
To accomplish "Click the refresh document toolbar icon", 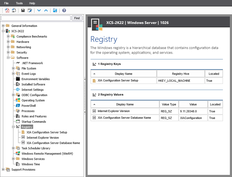I will (14, 10).
